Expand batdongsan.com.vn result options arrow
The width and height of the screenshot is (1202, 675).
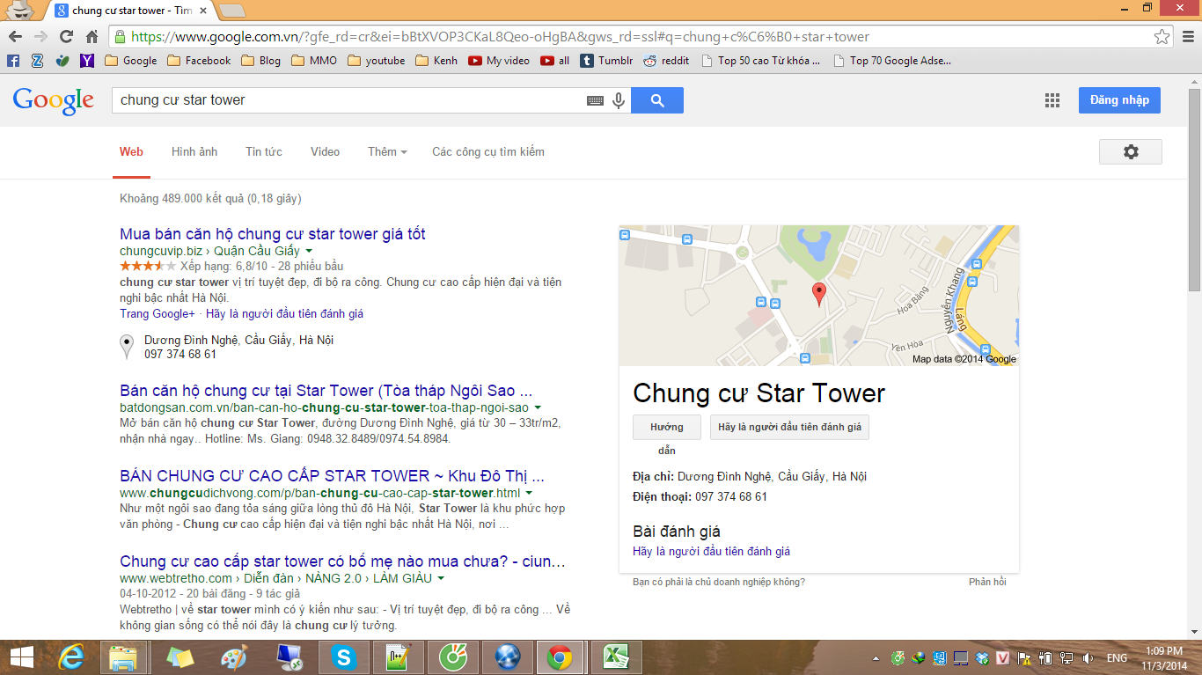click(538, 408)
